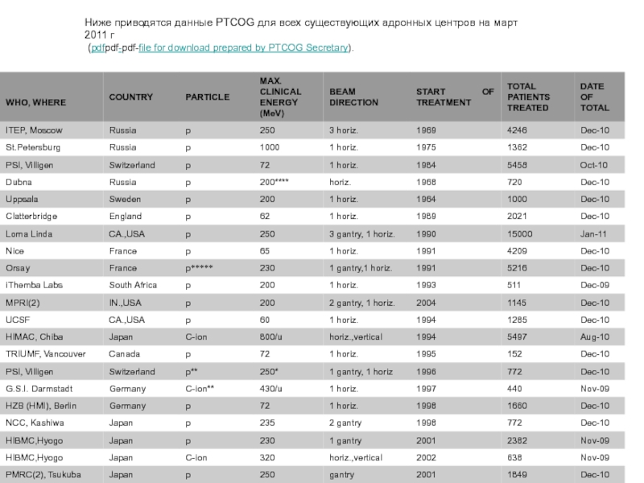Click the WHO, WHERE column header
Screen dimensions: 644x483
36,102
